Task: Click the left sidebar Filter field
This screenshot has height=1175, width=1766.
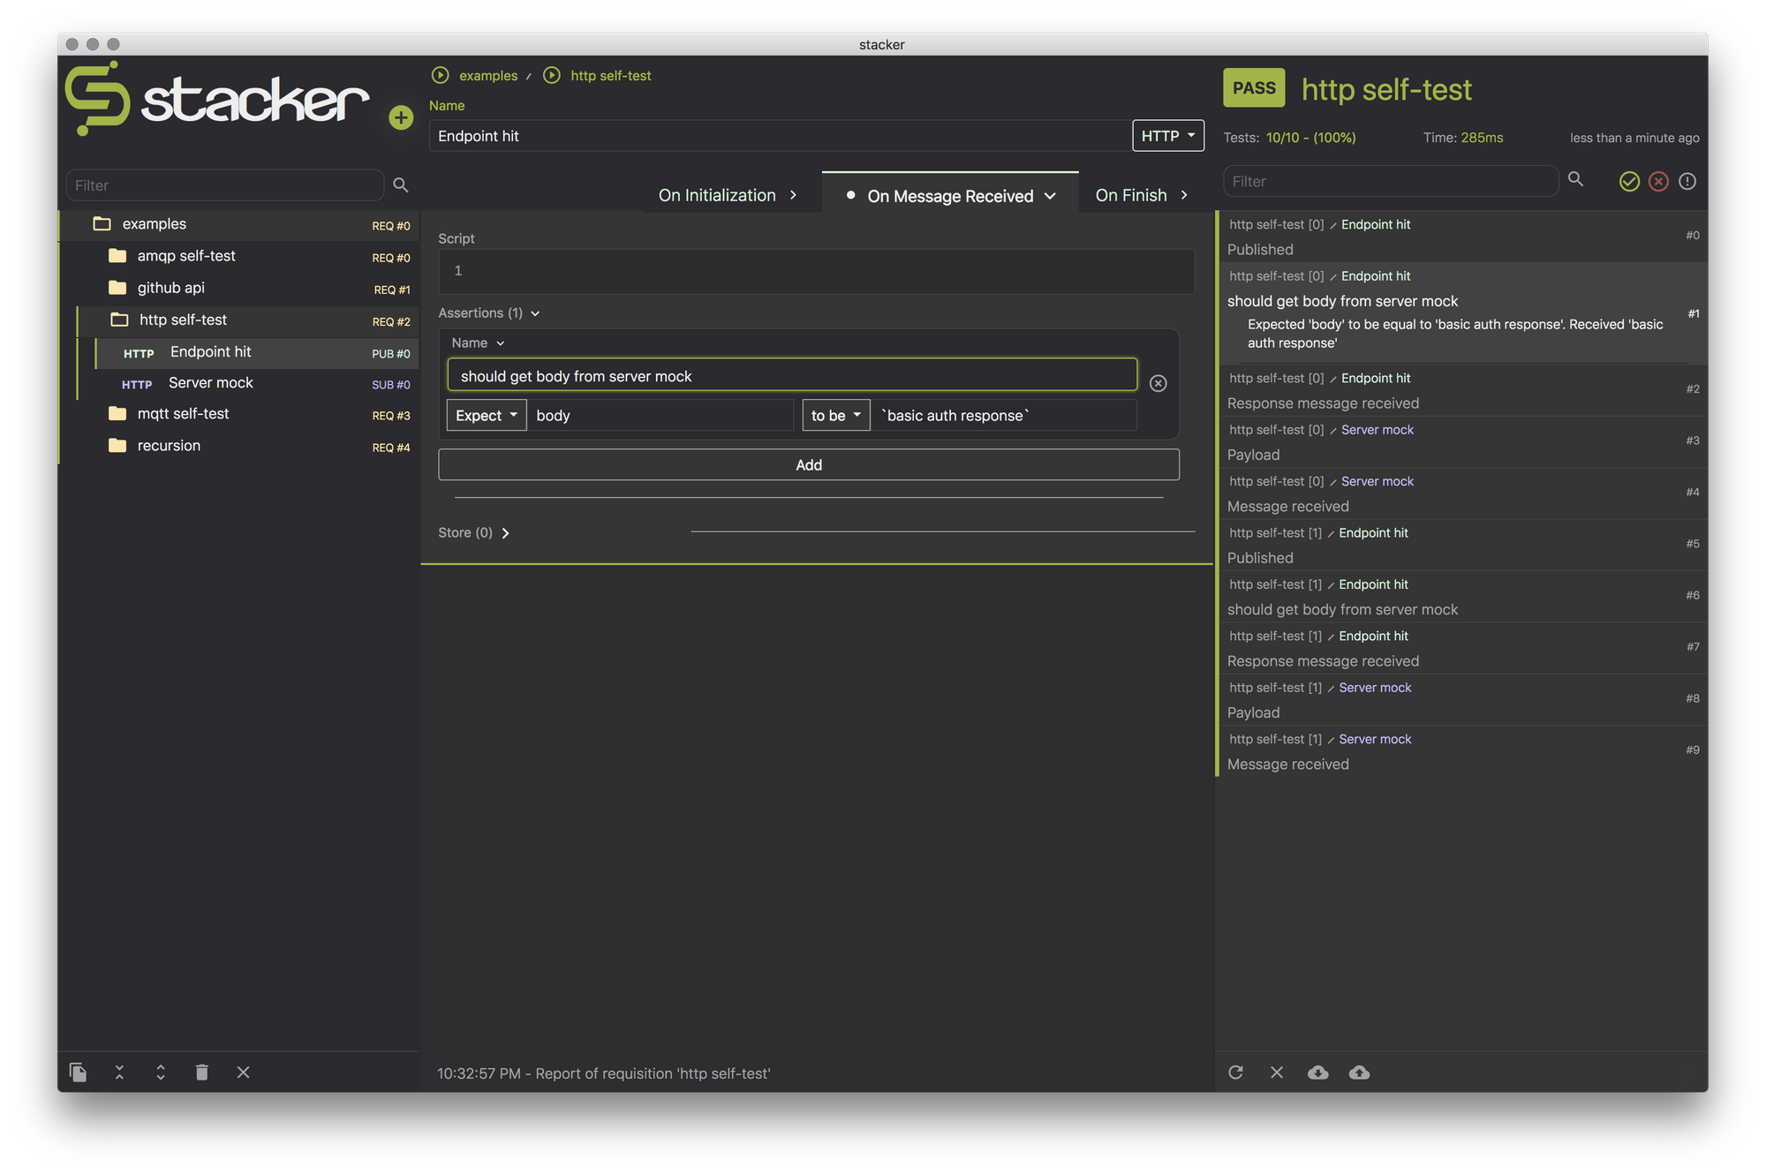Action: 225,185
